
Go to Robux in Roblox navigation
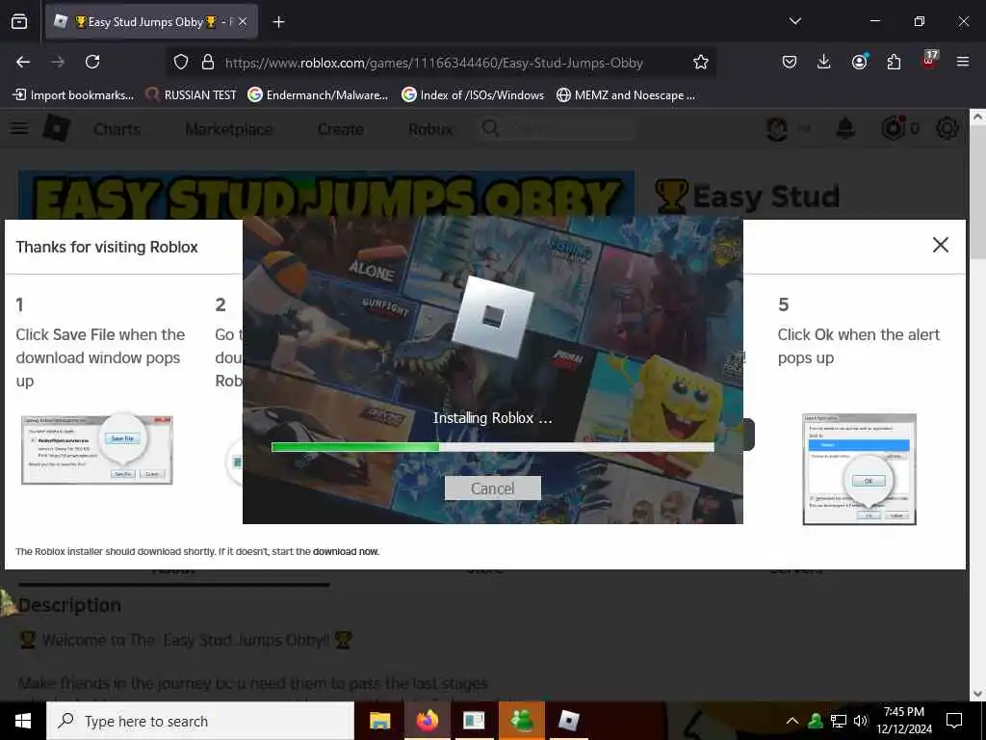pyautogui.click(x=430, y=129)
